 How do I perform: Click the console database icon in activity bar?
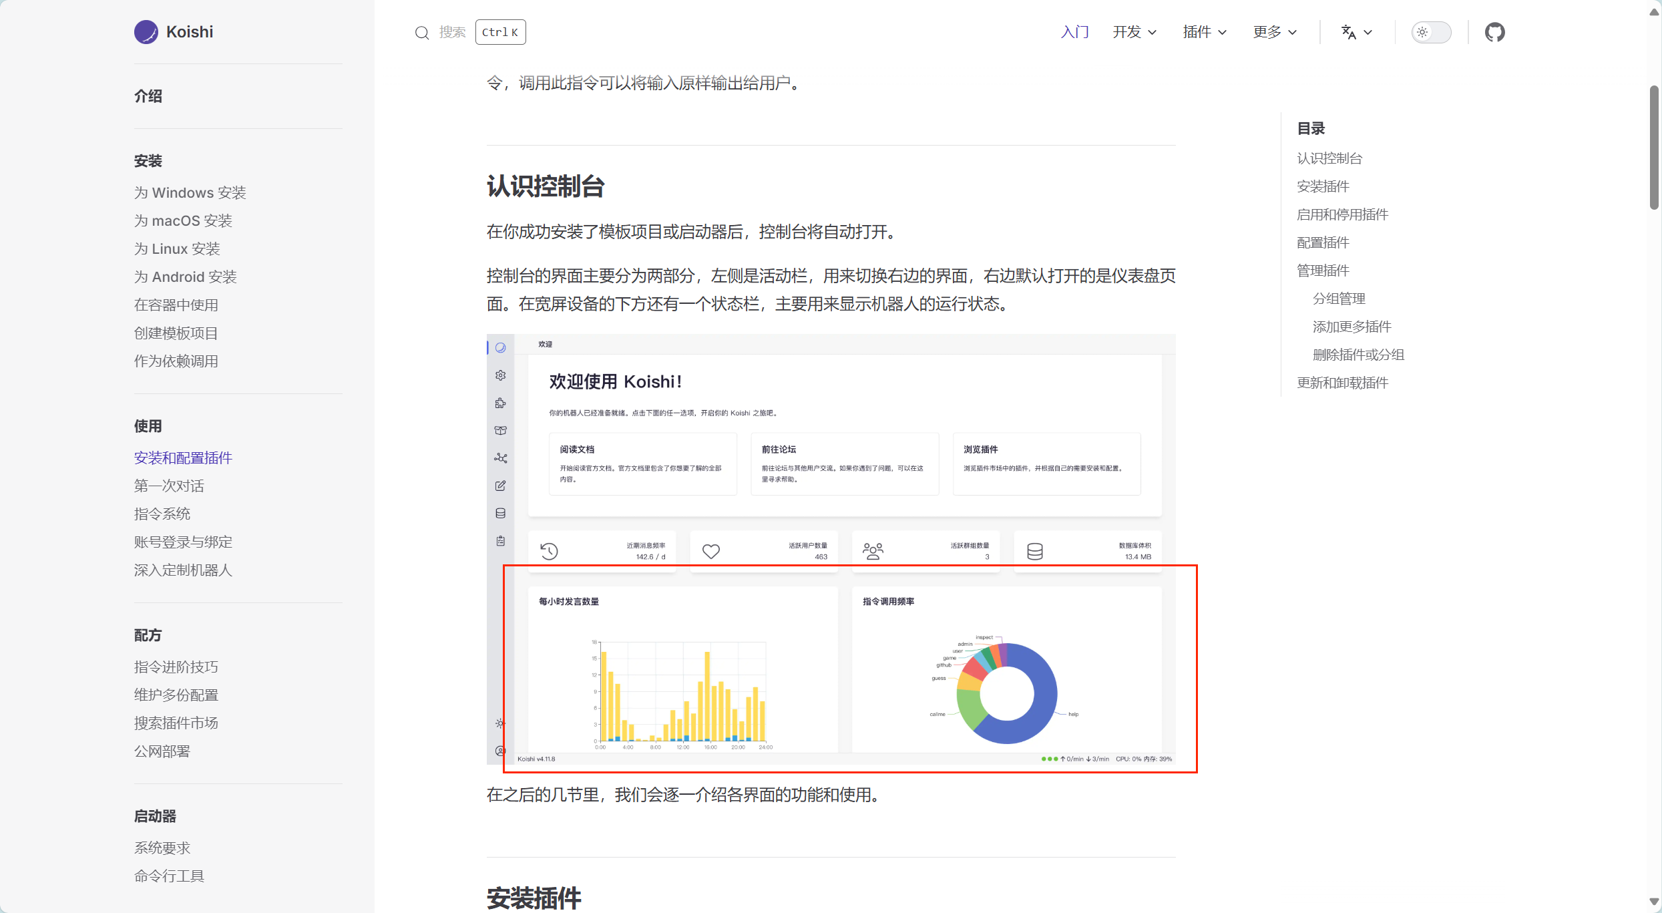coord(501,513)
